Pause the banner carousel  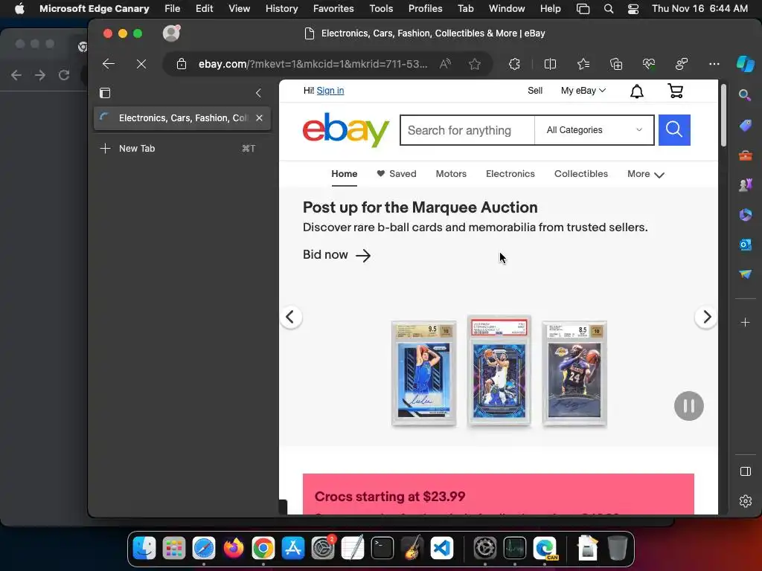[688, 406]
